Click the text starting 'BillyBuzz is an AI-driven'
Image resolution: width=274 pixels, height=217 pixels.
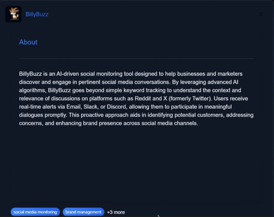tap(136, 98)
